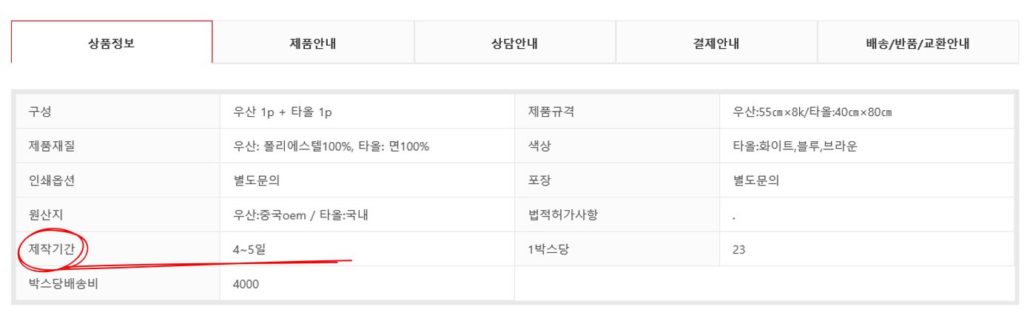Click the 타올:화이트,블루,브라운 color value

point(795,146)
